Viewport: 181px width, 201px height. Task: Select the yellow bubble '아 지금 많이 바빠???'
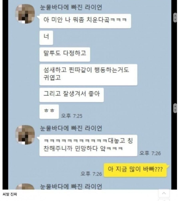[x=136, y=170]
